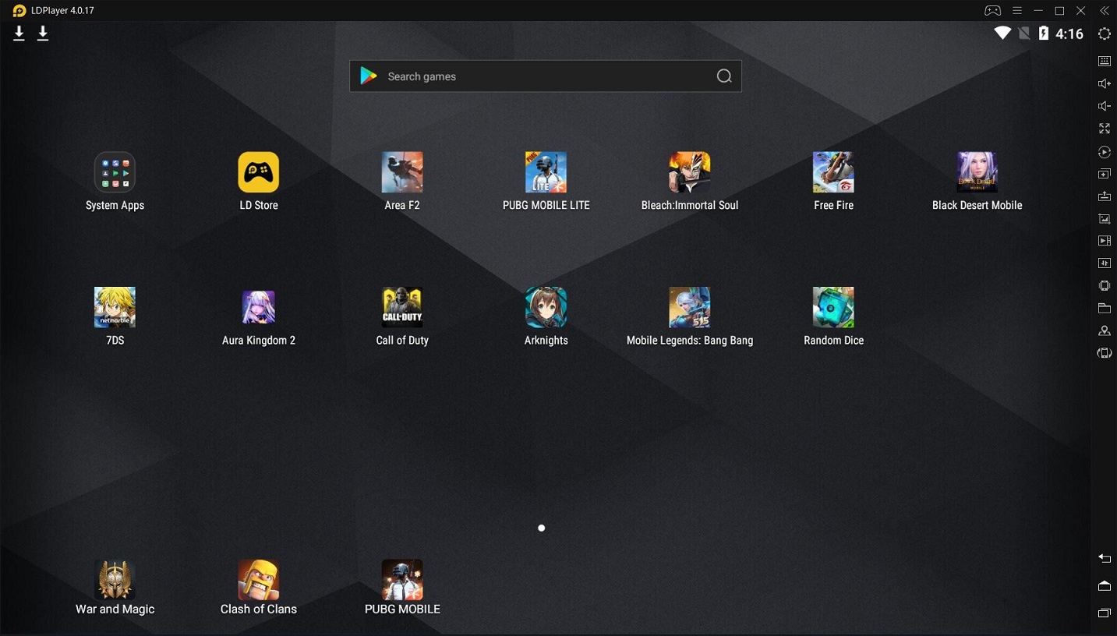Click the Wi-Fi status icon

[x=1002, y=33]
